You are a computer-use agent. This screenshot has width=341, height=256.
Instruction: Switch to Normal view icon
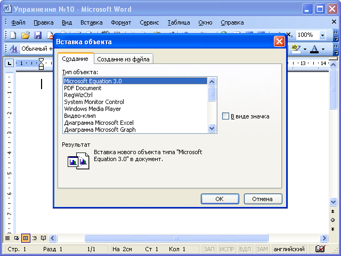(7, 238)
